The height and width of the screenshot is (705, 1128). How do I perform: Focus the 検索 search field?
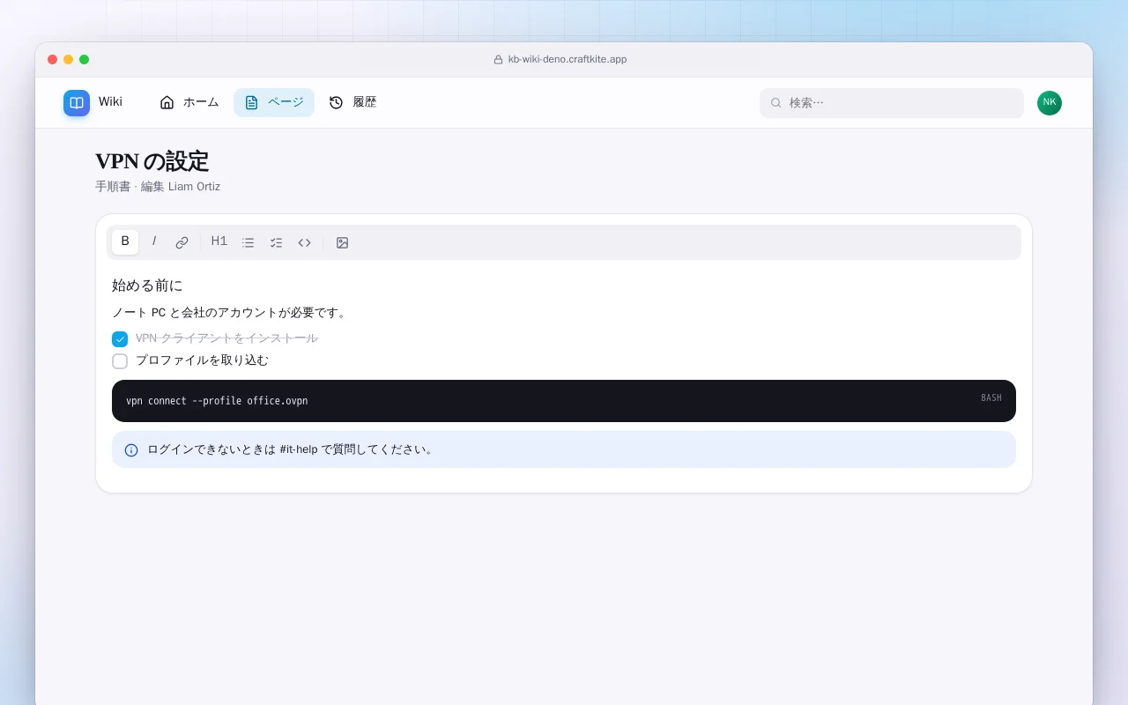(892, 103)
